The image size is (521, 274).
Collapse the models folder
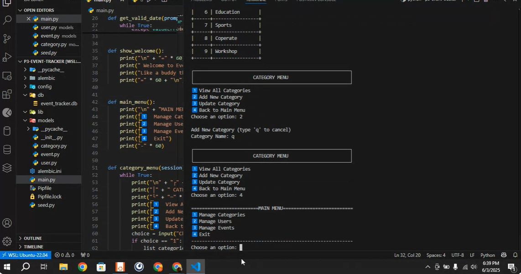pos(45,120)
